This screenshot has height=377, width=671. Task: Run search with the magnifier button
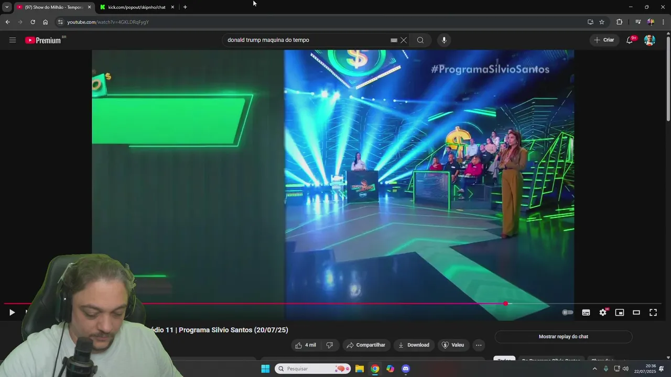pos(420,40)
